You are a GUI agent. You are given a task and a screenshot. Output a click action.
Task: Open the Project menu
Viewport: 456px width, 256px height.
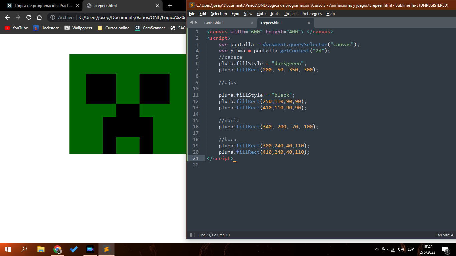click(x=290, y=14)
